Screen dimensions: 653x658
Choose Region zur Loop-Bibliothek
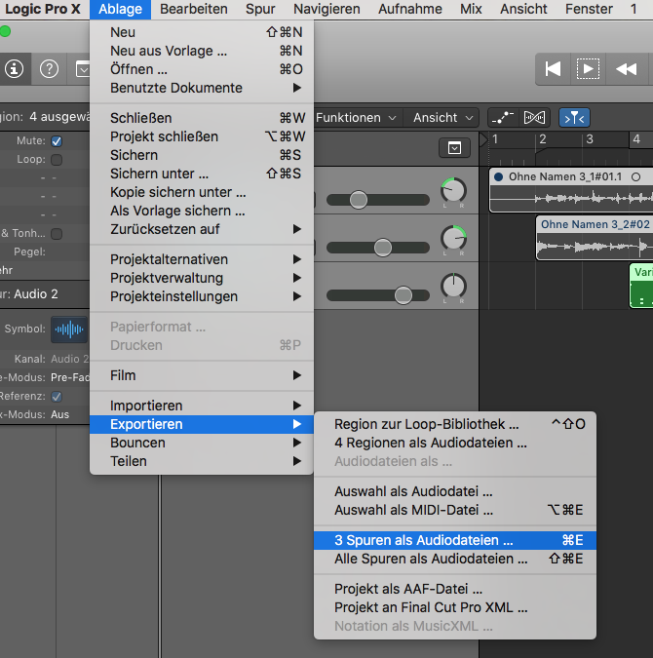tap(455, 424)
